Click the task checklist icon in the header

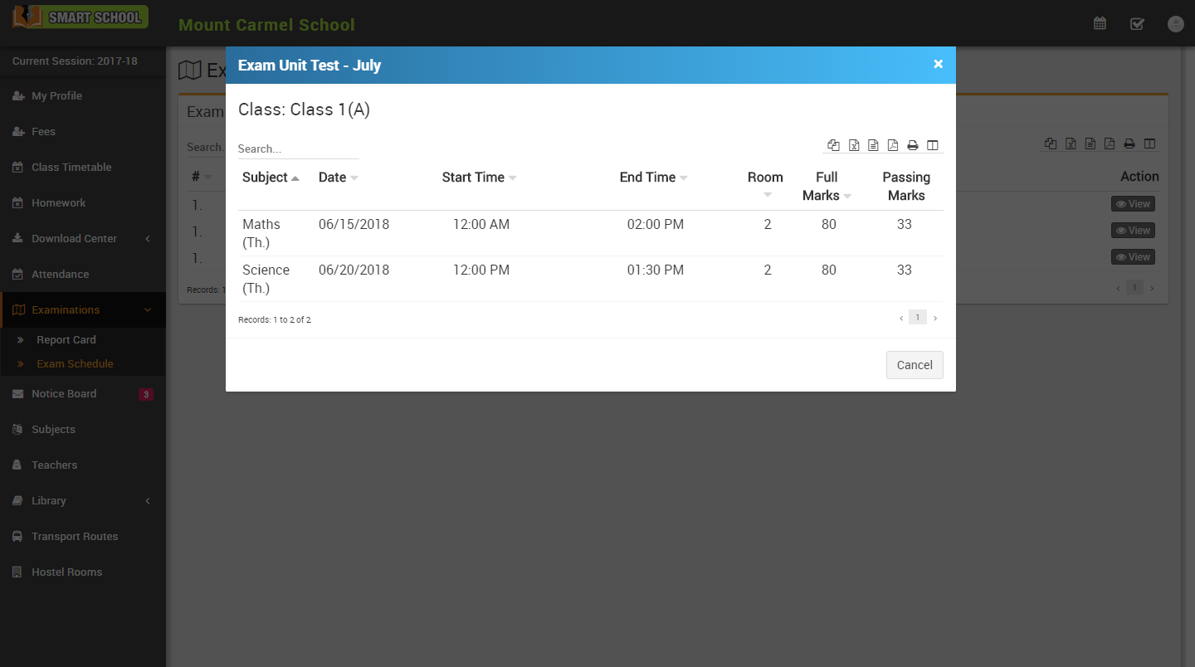point(1137,23)
